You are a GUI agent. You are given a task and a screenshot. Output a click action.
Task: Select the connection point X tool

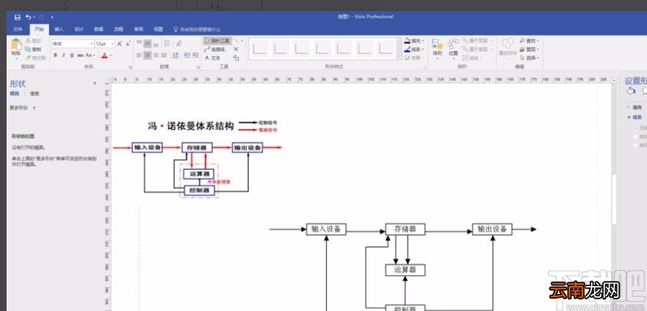pos(236,49)
